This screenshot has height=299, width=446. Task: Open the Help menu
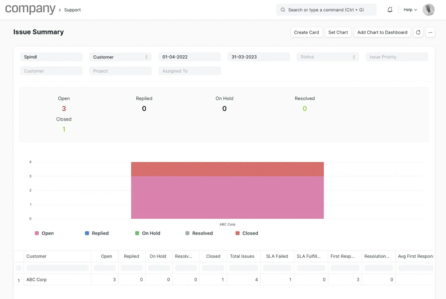[410, 10]
